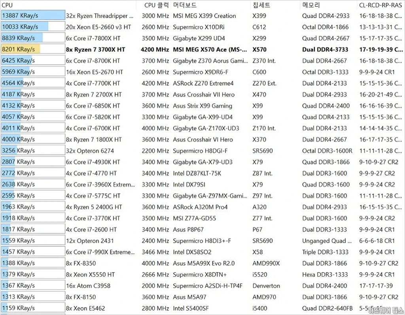Select 6x Core i7-7800X HT
Image resolution: width=405 pixels, height=315 pixels.
coord(93,38)
